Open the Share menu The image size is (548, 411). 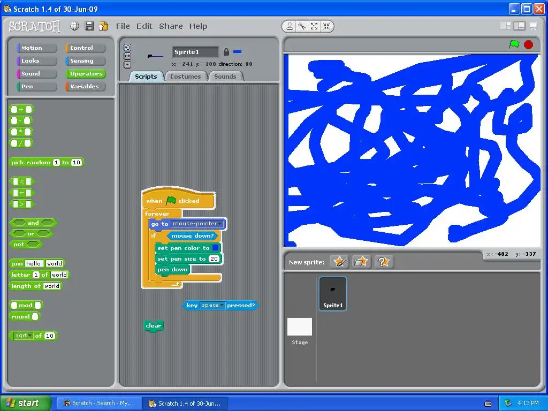coord(171,26)
